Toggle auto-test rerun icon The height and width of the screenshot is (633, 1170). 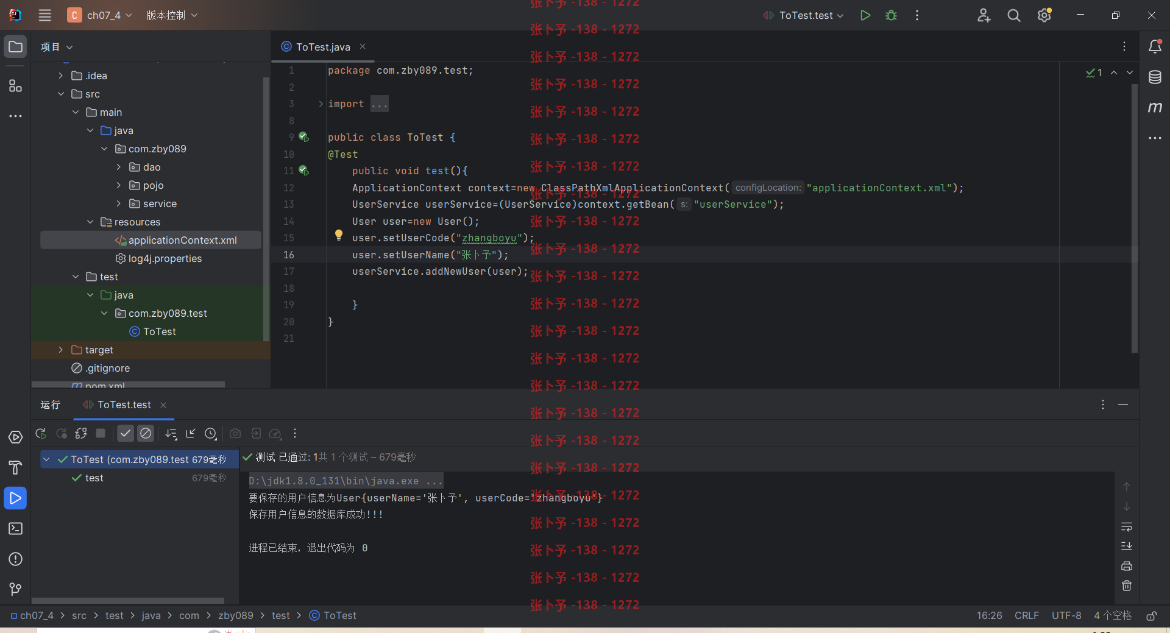point(81,433)
